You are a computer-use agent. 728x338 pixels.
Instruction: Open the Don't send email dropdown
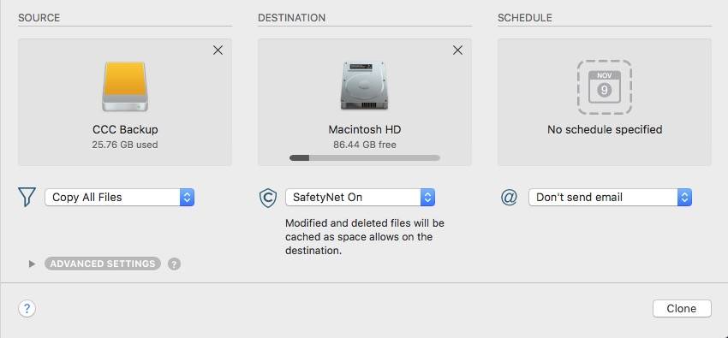coord(610,198)
